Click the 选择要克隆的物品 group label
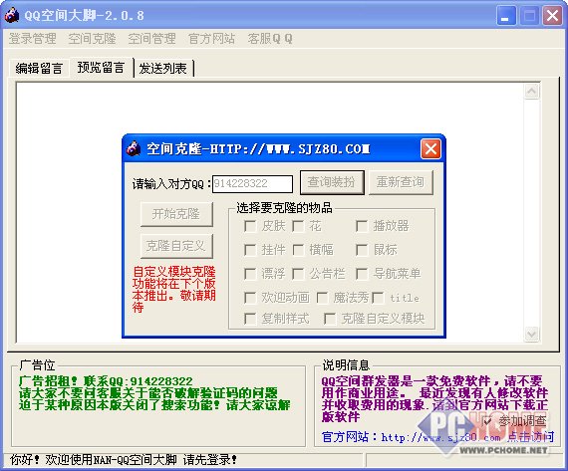 point(284,208)
